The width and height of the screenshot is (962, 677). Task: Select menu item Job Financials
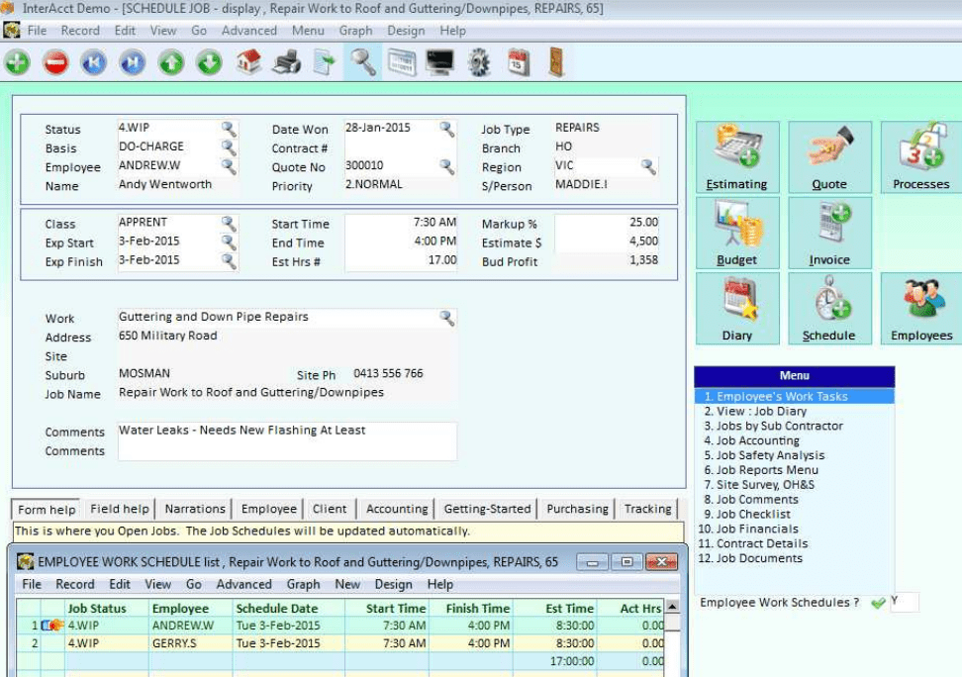click(x=795, y=530)
